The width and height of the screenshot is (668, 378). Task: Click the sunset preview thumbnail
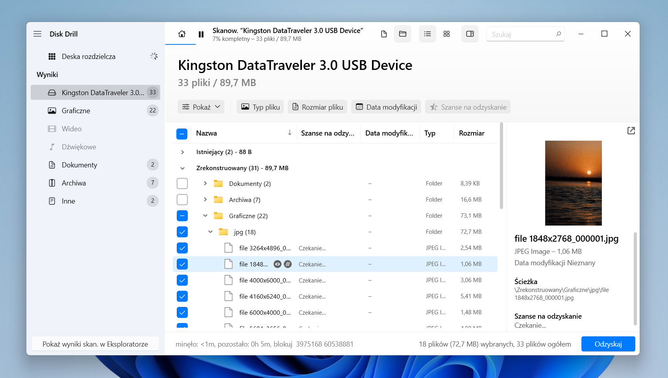point(573,183)
